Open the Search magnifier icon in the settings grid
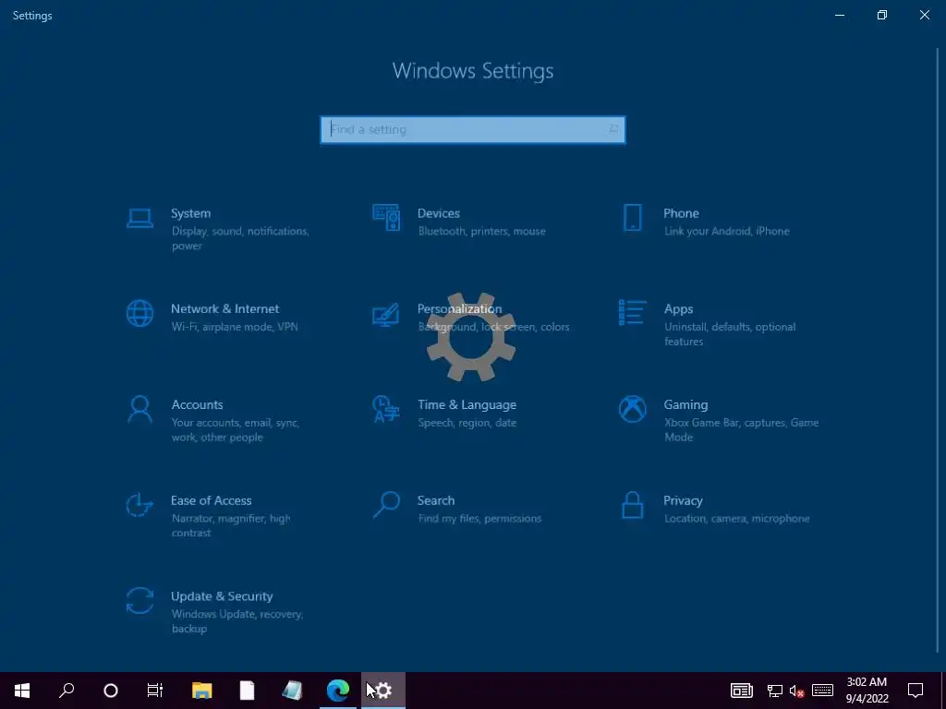Screen dimensions: 946x709 coord(386,505)
